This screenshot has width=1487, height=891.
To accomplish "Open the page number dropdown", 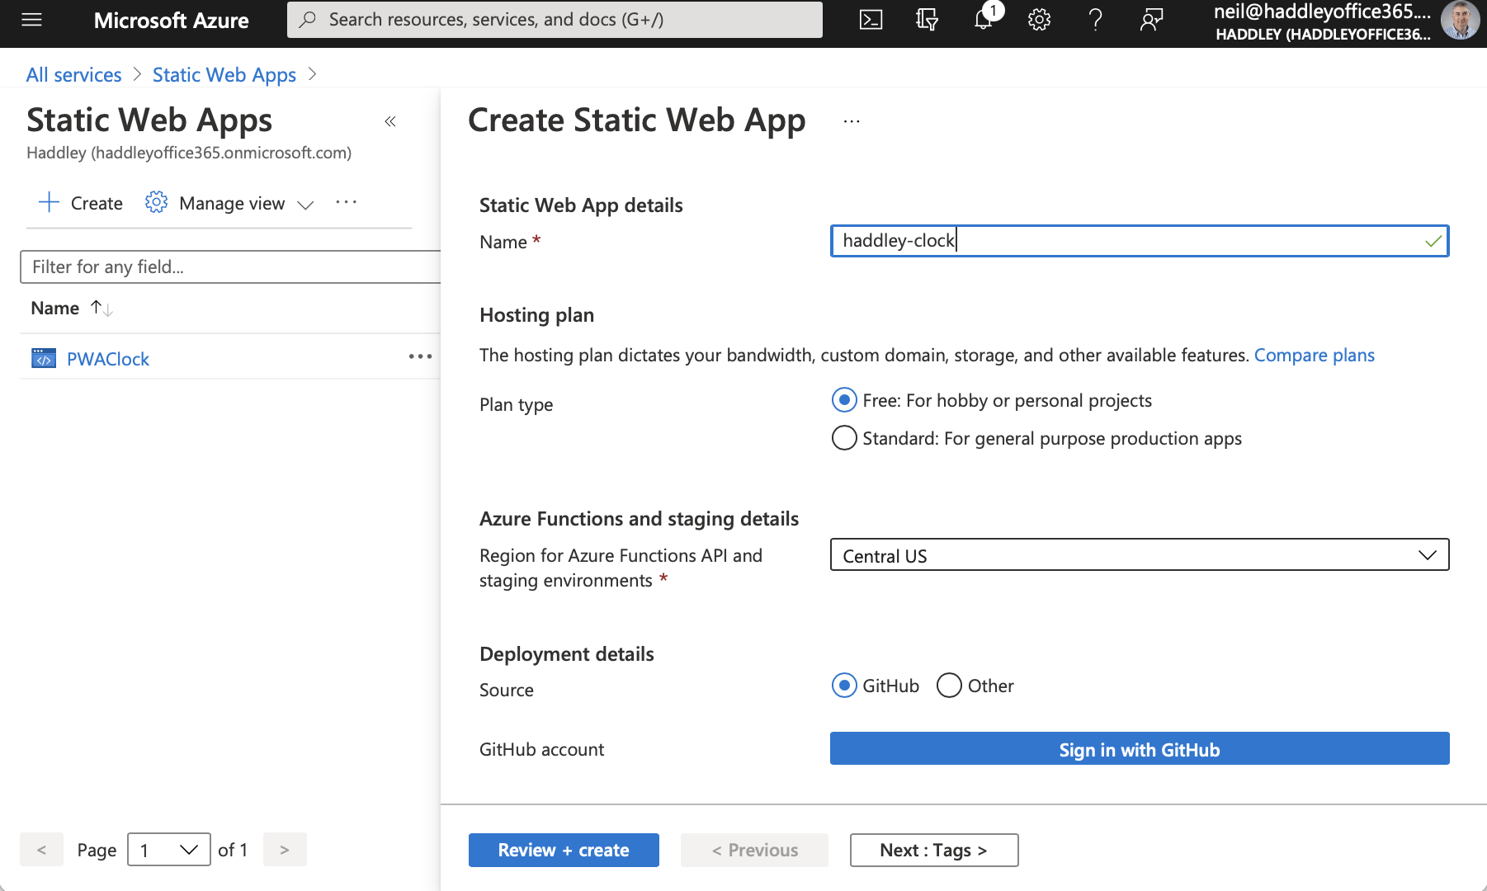I will (x=169, y=850).
